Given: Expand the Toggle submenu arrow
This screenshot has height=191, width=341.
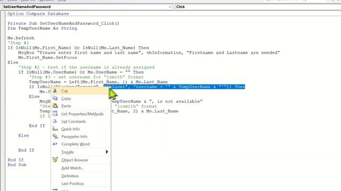Looking at the screenshot, I should click(x=107, y=152).
